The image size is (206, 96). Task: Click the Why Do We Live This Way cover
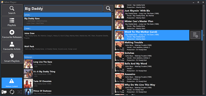pyautogui.click(x=119, y=88)
